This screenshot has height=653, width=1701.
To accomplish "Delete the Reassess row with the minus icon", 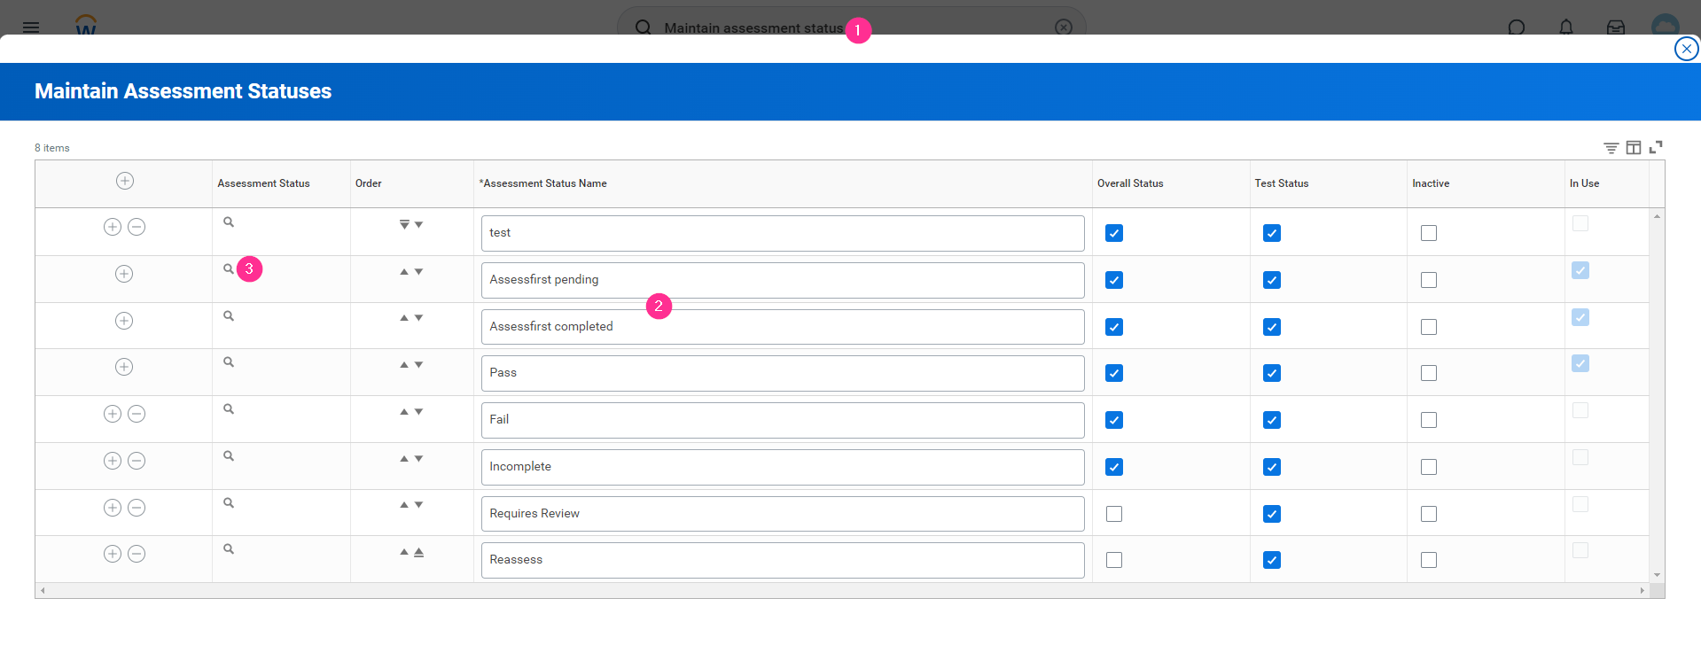I will (137, 554).
